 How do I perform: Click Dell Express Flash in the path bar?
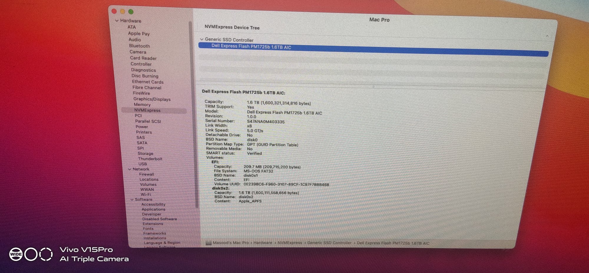(393, 243)
